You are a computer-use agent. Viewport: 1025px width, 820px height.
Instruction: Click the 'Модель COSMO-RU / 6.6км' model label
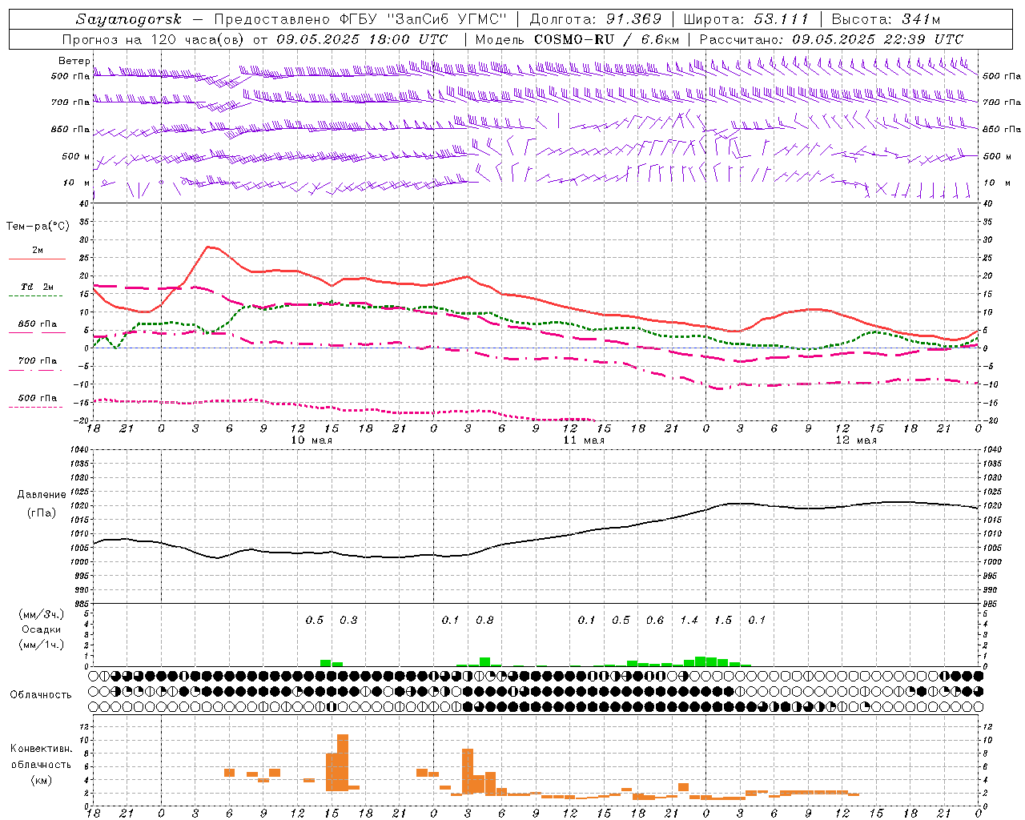(577, 39)
